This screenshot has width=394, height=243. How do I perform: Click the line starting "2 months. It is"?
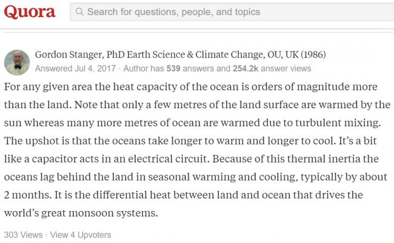[x=184, y=195]
